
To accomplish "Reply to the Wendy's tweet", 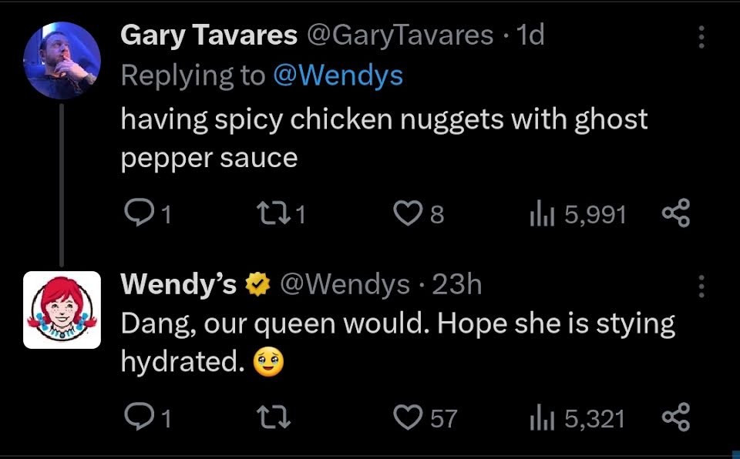I will pos(139,417).
